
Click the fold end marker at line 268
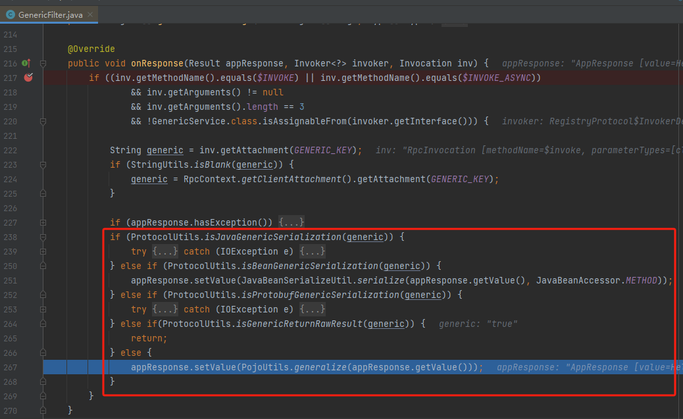43,382
